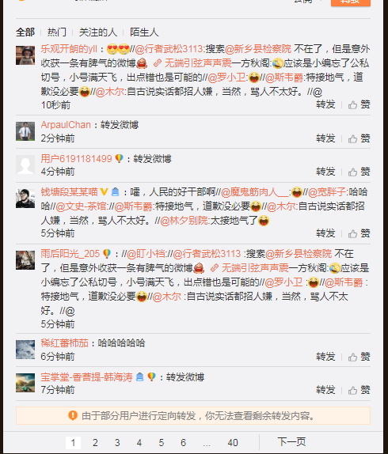The width and height of the screenshot is (388, 454).
Task: Tap thumbs-up on 钱塘段某某喵's comment
Action: pyautogui.click(x=352, y=233)
